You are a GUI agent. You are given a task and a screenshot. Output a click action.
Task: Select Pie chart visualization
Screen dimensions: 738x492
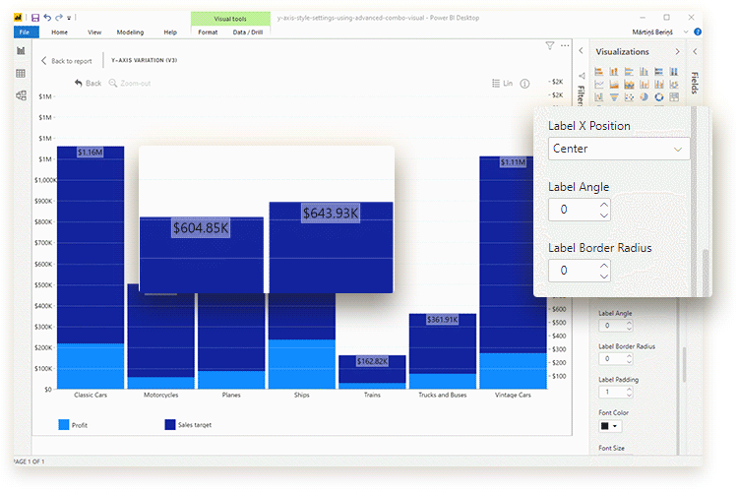pyautogui.click(x=644, y=97)
